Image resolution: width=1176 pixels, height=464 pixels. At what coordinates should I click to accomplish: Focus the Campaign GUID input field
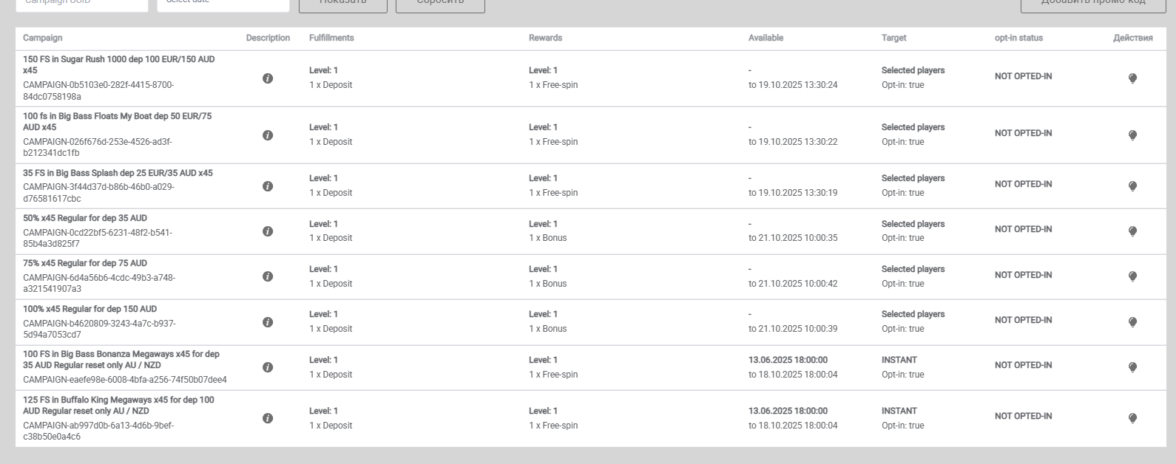click(81, 4)
